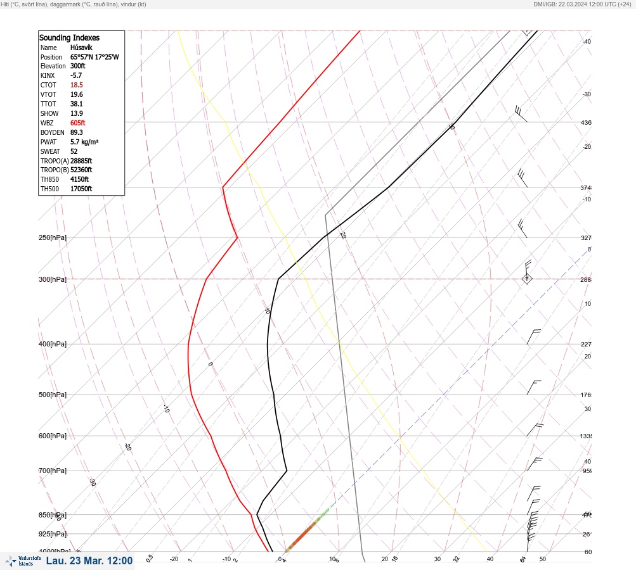
Task: Click the TTOT value 38.1
Action: coord(76,104)
